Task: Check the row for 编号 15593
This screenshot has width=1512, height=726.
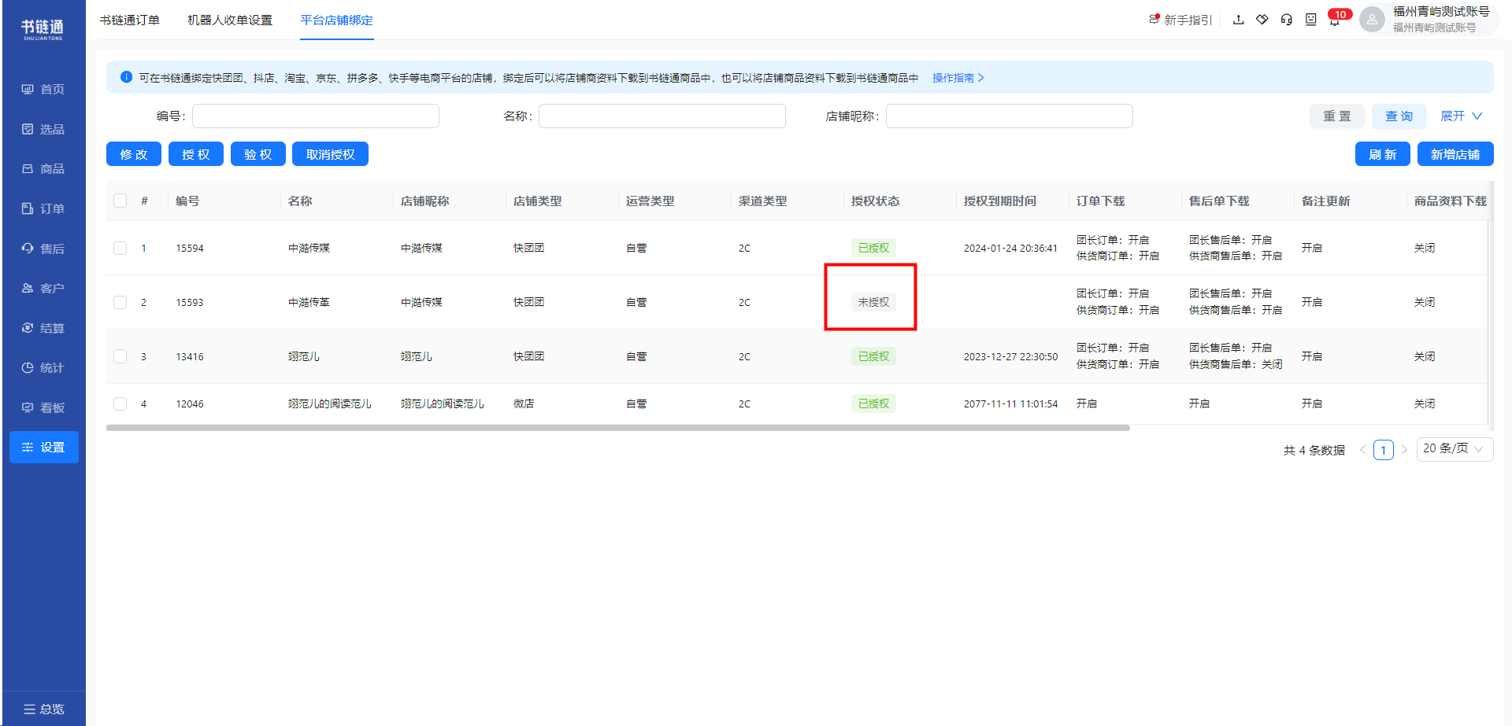Action: (x=120, y=302)
